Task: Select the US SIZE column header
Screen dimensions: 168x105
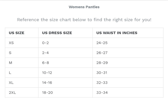Action: [16, 33]
